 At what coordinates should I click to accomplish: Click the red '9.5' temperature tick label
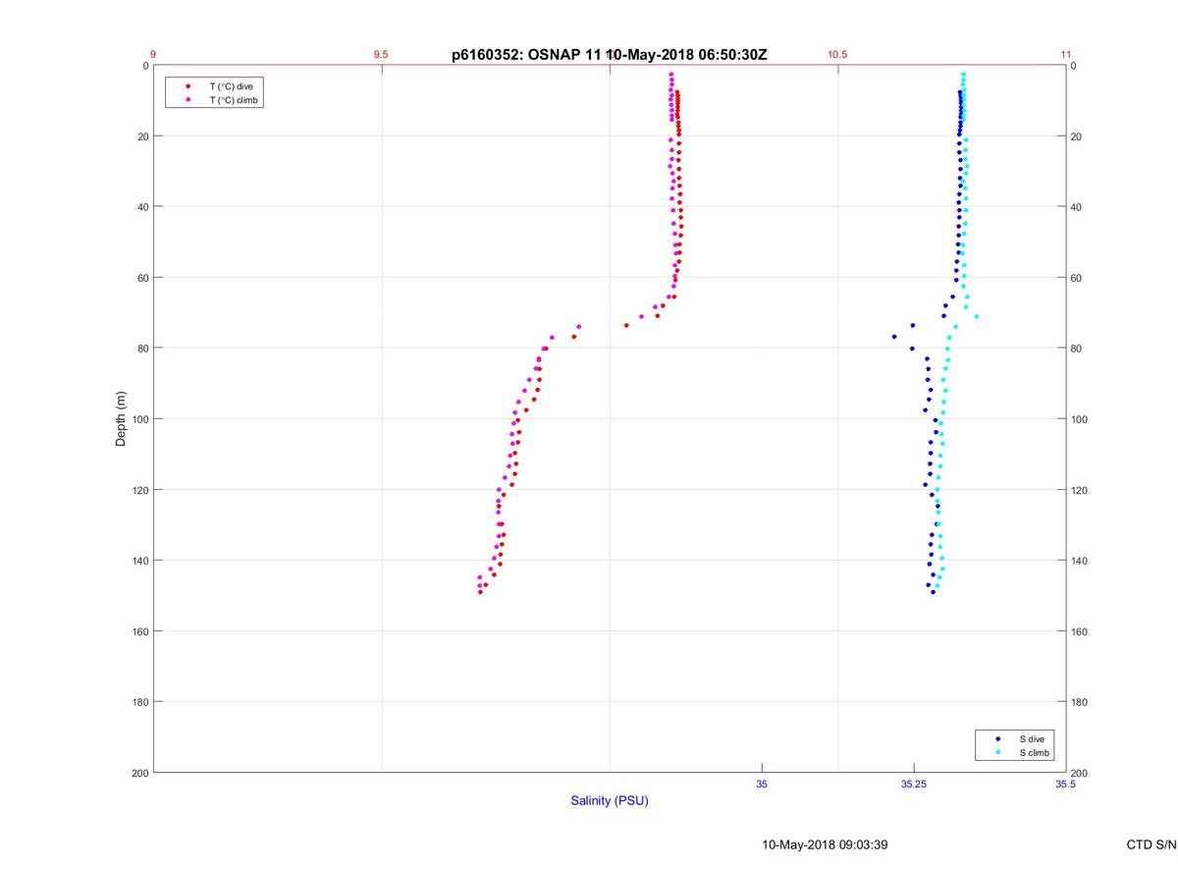(x=381, y=55)
